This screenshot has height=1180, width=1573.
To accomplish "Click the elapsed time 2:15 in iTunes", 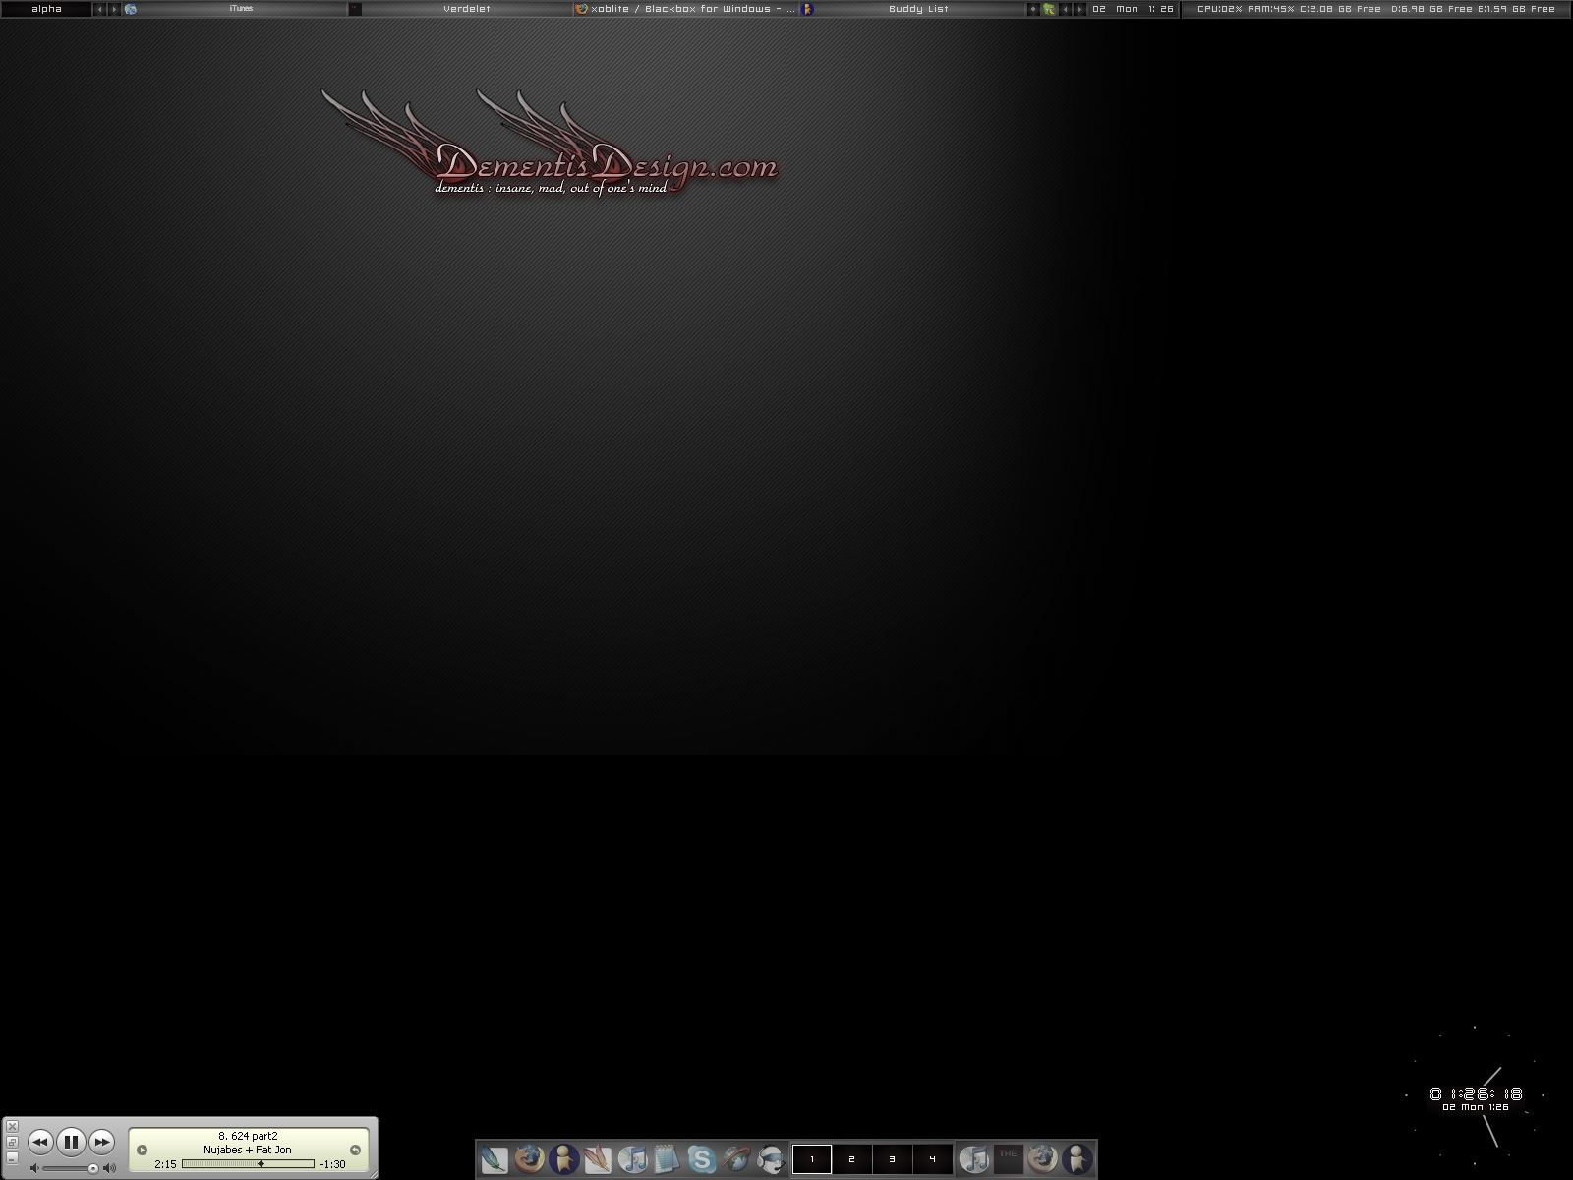I will [165, 1164].
